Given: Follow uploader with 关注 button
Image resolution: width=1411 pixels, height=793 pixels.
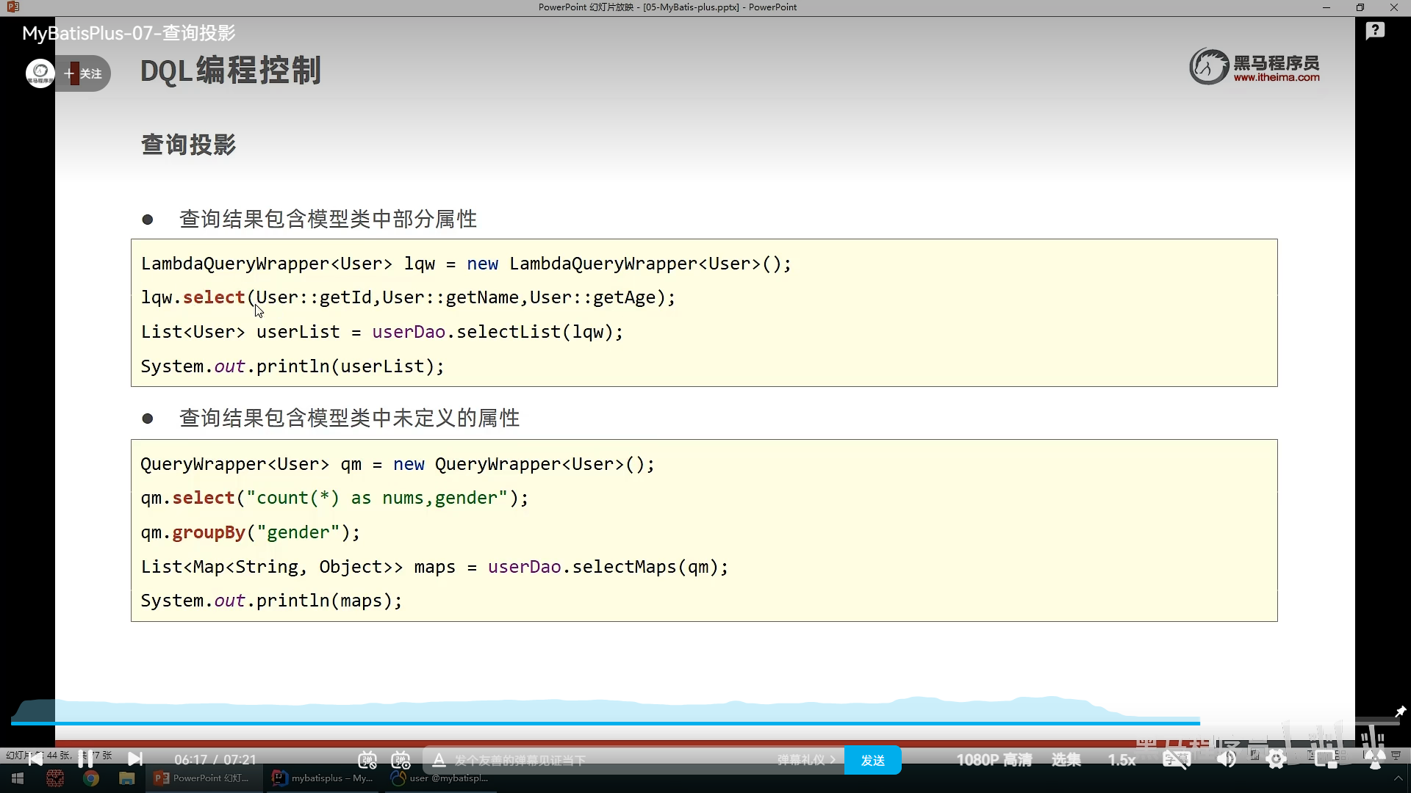Looking at the screenshot, I should tap(85, 73).
